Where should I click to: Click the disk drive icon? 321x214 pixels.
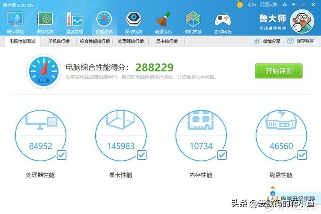pyautogui.click(x=281, y=120)
